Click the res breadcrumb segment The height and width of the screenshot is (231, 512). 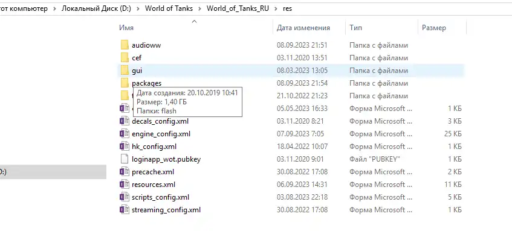pyautogui.click(x=287, y=8)
